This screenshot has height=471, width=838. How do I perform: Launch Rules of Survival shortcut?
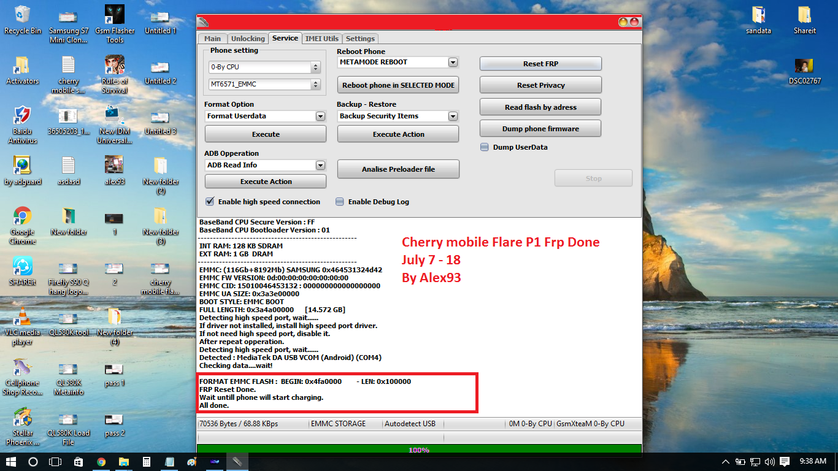115,75
